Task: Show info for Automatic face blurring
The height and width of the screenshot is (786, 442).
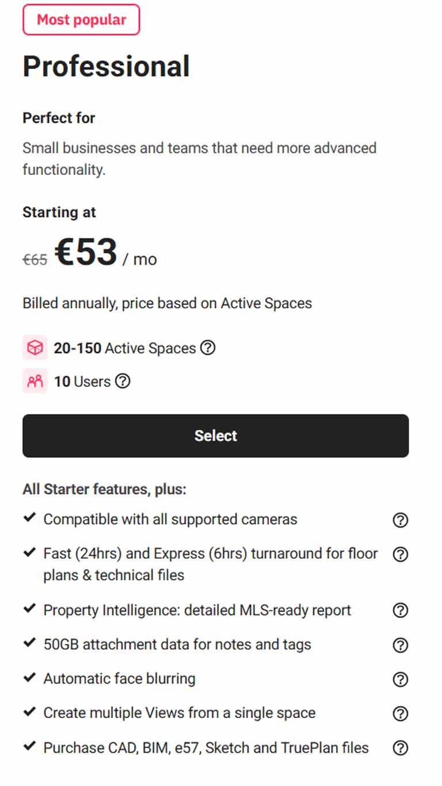Action: click(400, 680)
